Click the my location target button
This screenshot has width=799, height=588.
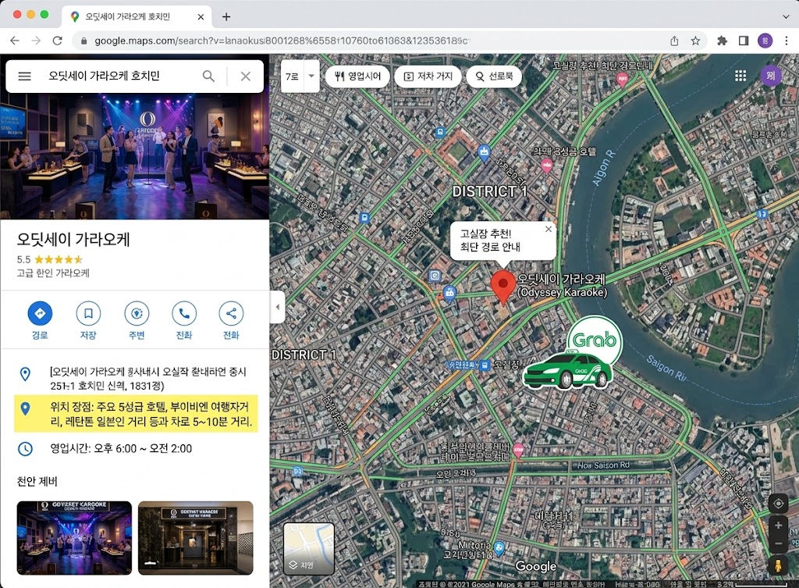[778, 504]
